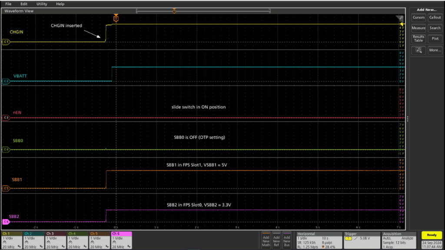The image size is (445, 250).
Task: Click the Cursors button
Action: (418, 17)
